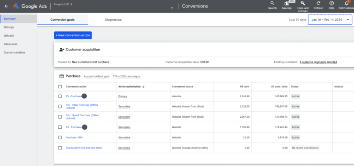This screenshot has width=354, height=166.
Task: Open the Help icon
Action: [331, 3]
